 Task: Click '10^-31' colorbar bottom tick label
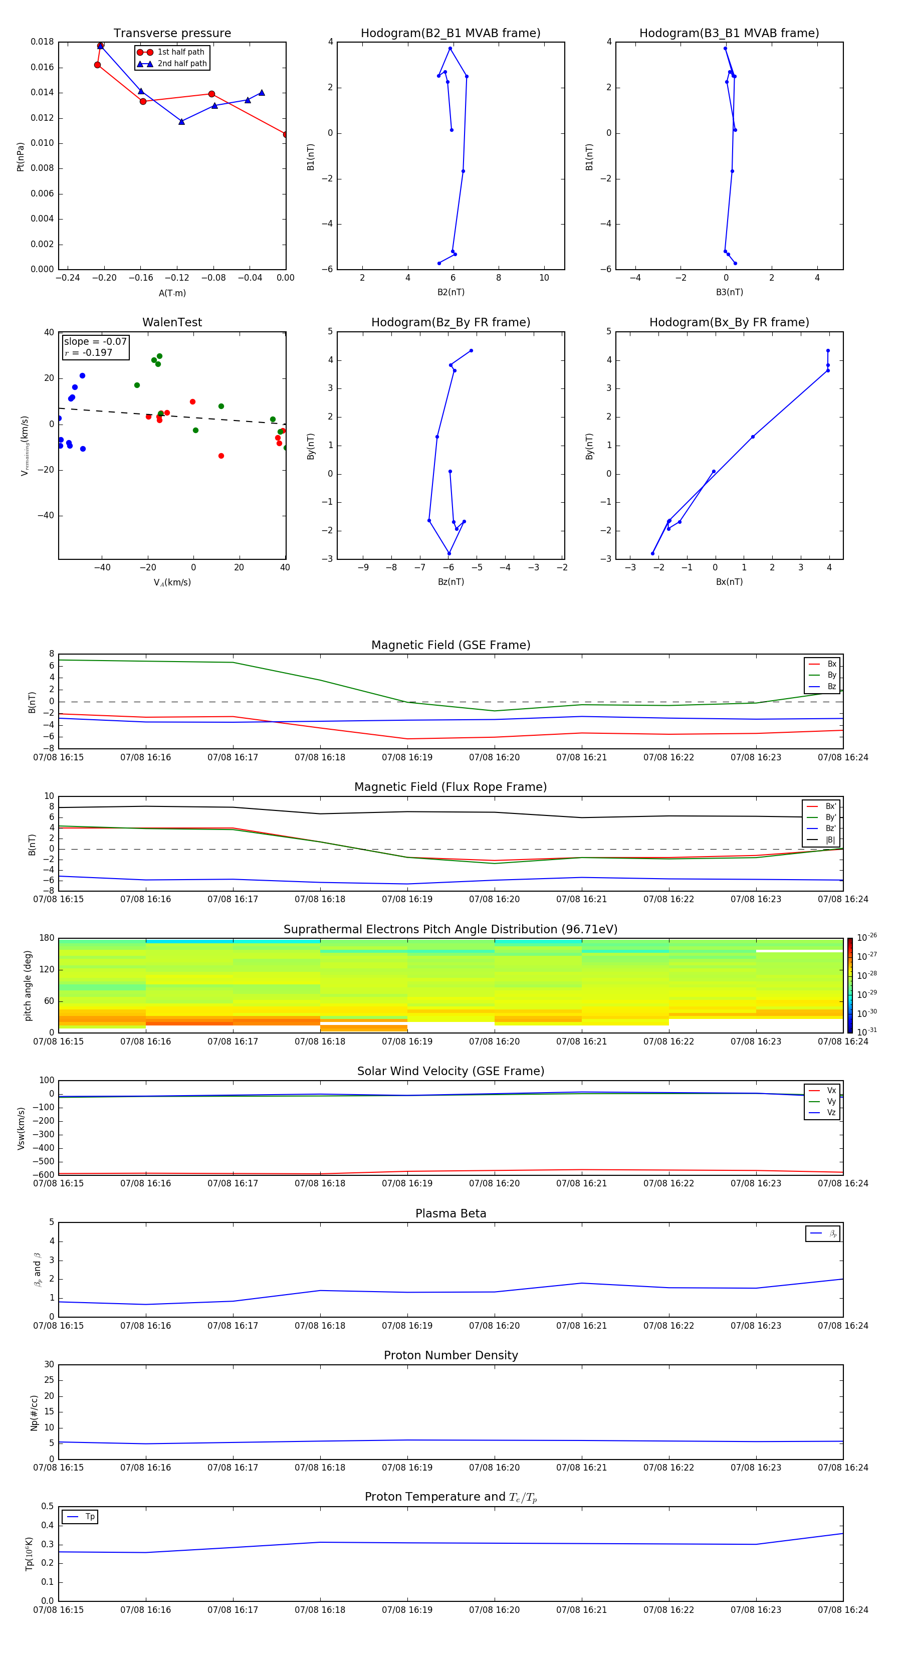click(x=867, y=1032)
